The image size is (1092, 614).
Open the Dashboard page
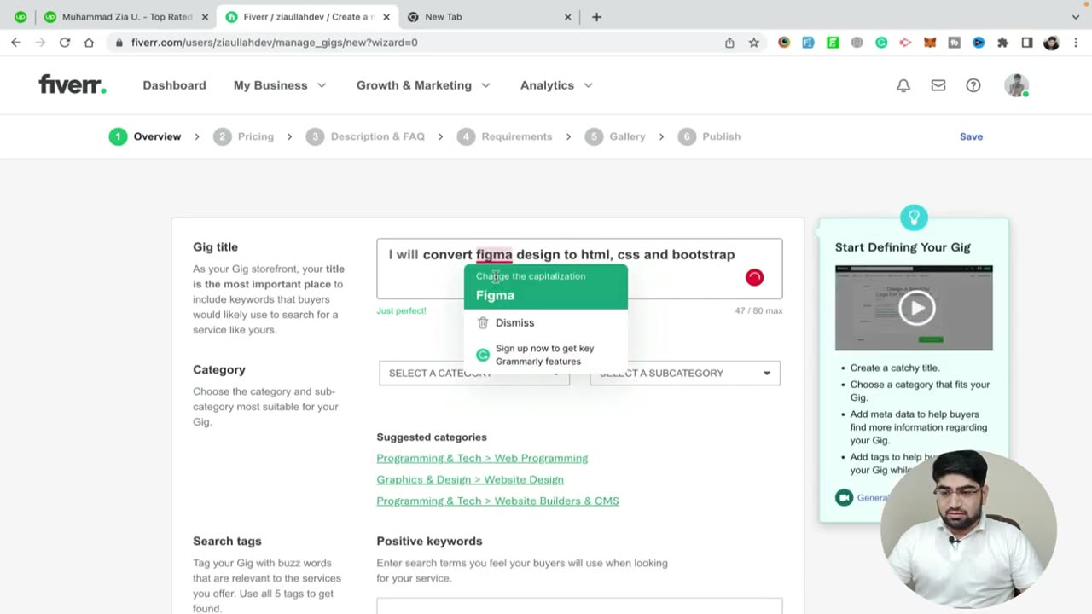[x=174, y=85]
